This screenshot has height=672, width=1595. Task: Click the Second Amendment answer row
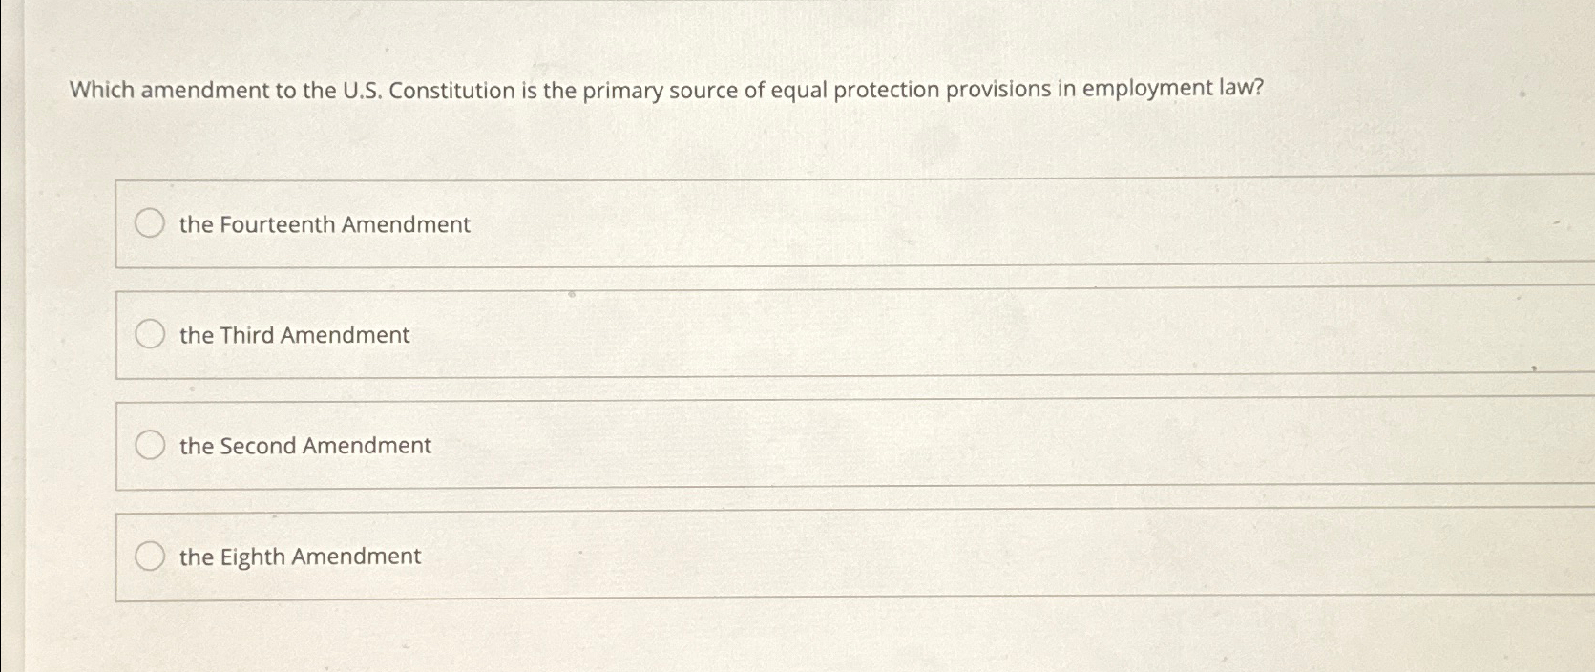point(668,445)
